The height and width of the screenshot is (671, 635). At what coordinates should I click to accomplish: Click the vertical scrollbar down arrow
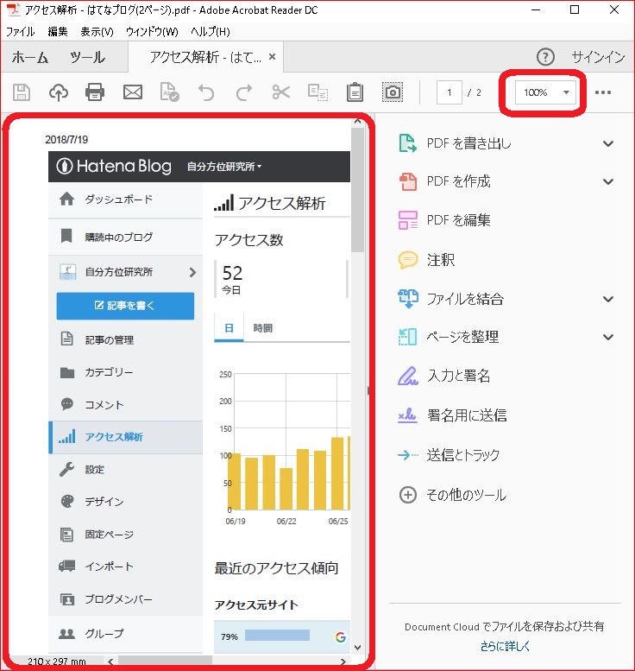coord(357,648)
